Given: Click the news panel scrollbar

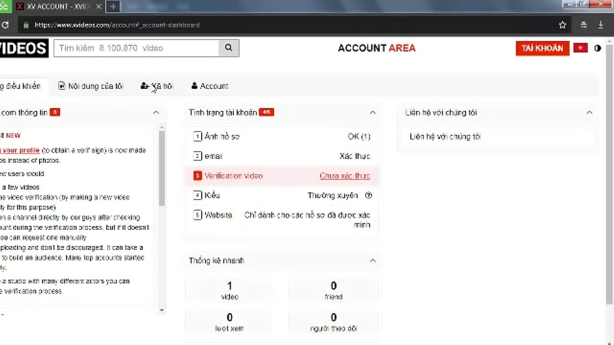Looking at the screenshot, I should point(162,168).
